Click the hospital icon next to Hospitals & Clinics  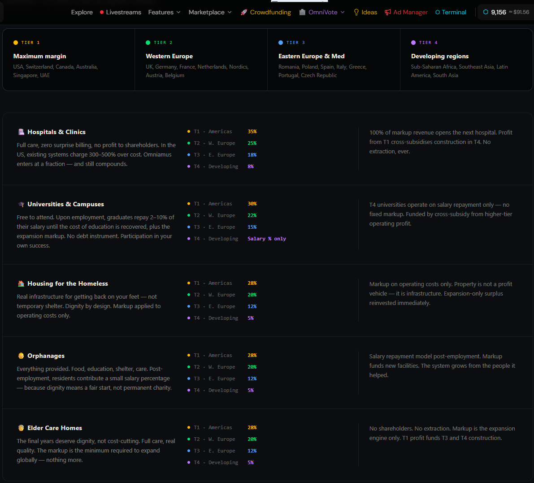21,131
